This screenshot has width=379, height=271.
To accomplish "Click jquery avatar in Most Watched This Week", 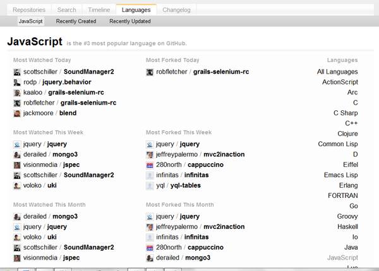I will [17, 144].
